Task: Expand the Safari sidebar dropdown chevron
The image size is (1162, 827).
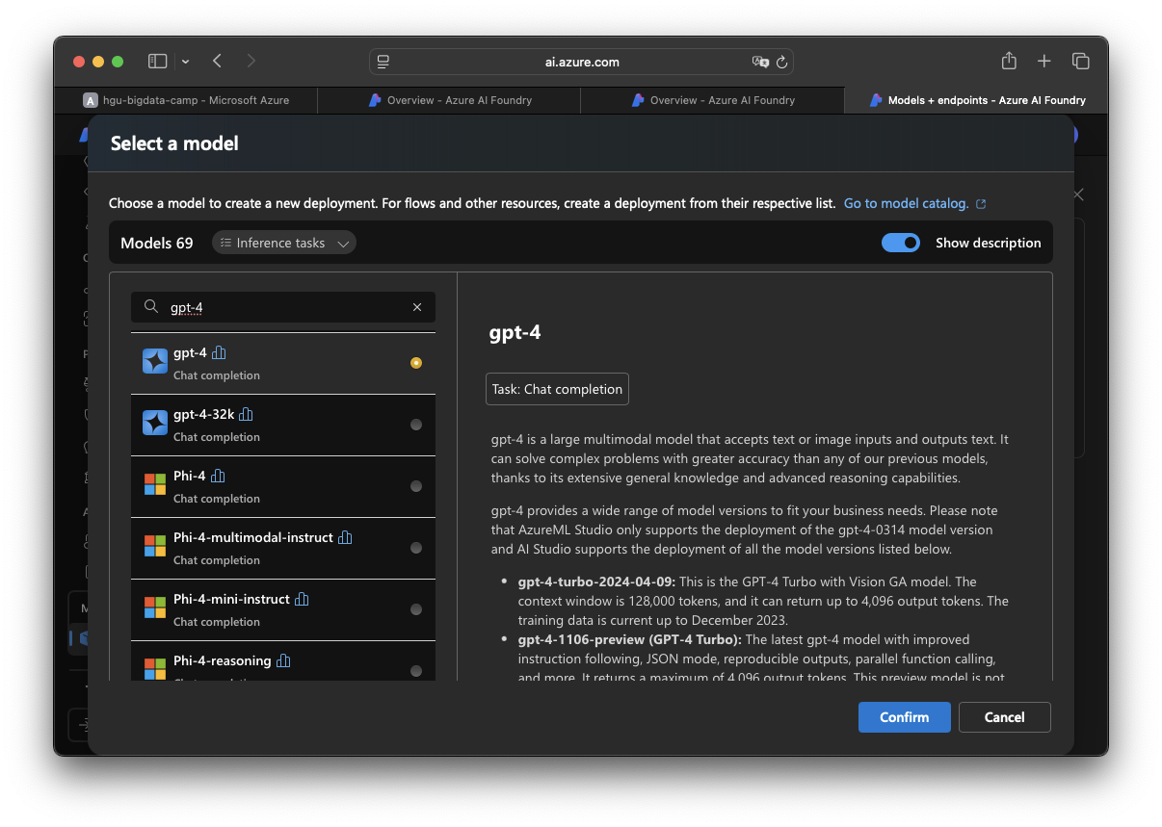Action: 185,62
